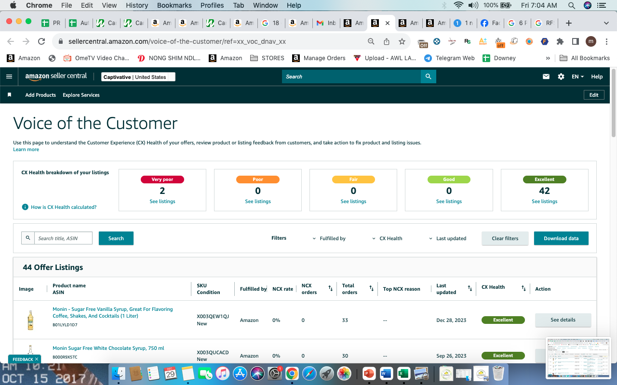Expand the Last updated filter
The width and height of the screenshot is (617, 385).
pyautogui.click(x=447, y=238)
